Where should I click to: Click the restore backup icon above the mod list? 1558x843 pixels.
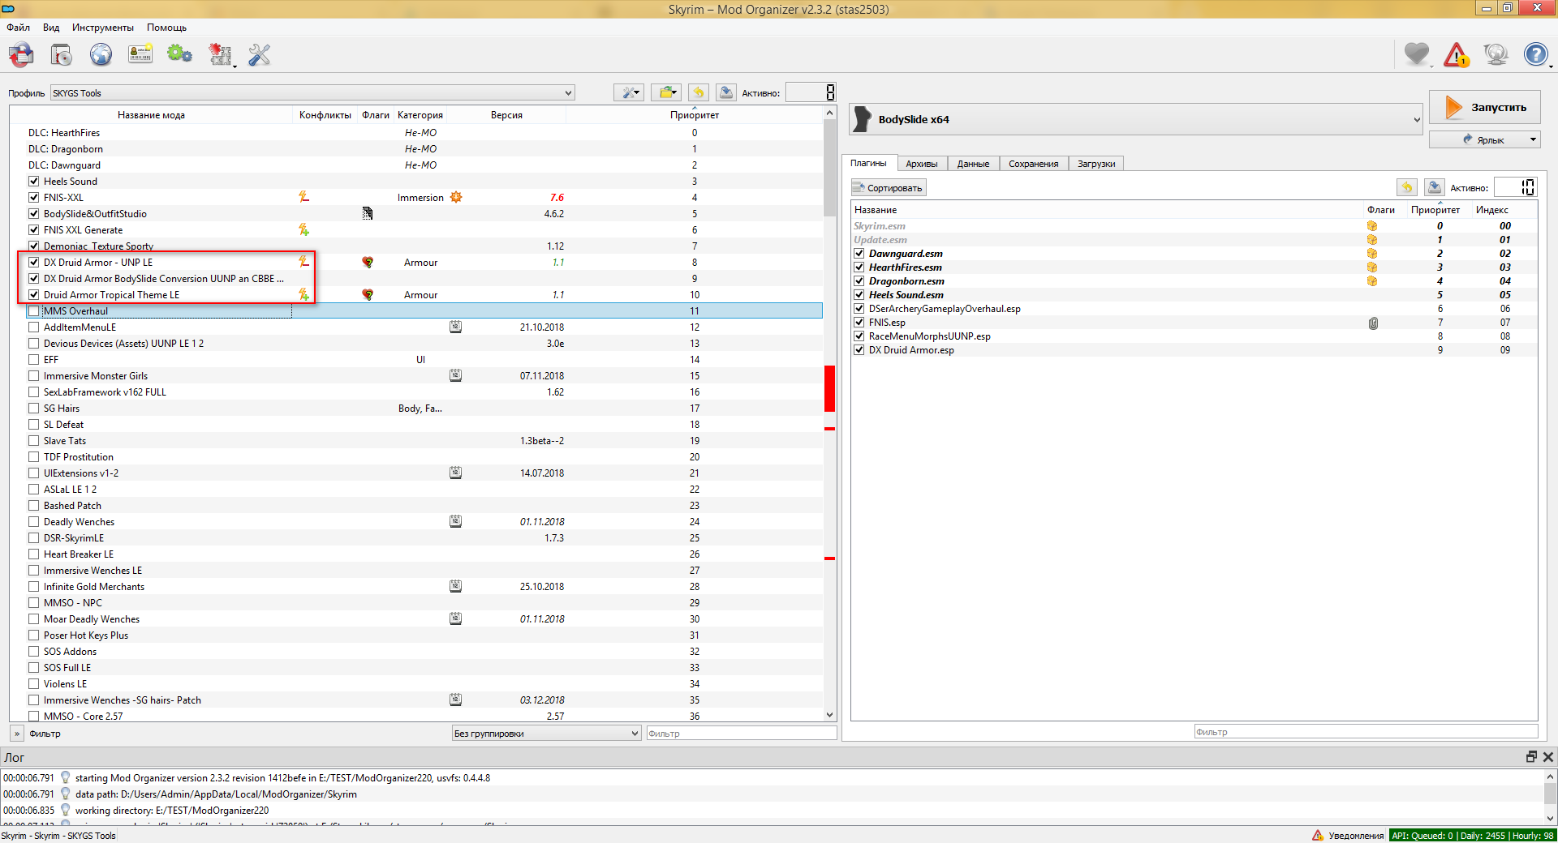(x=699, y=92)
